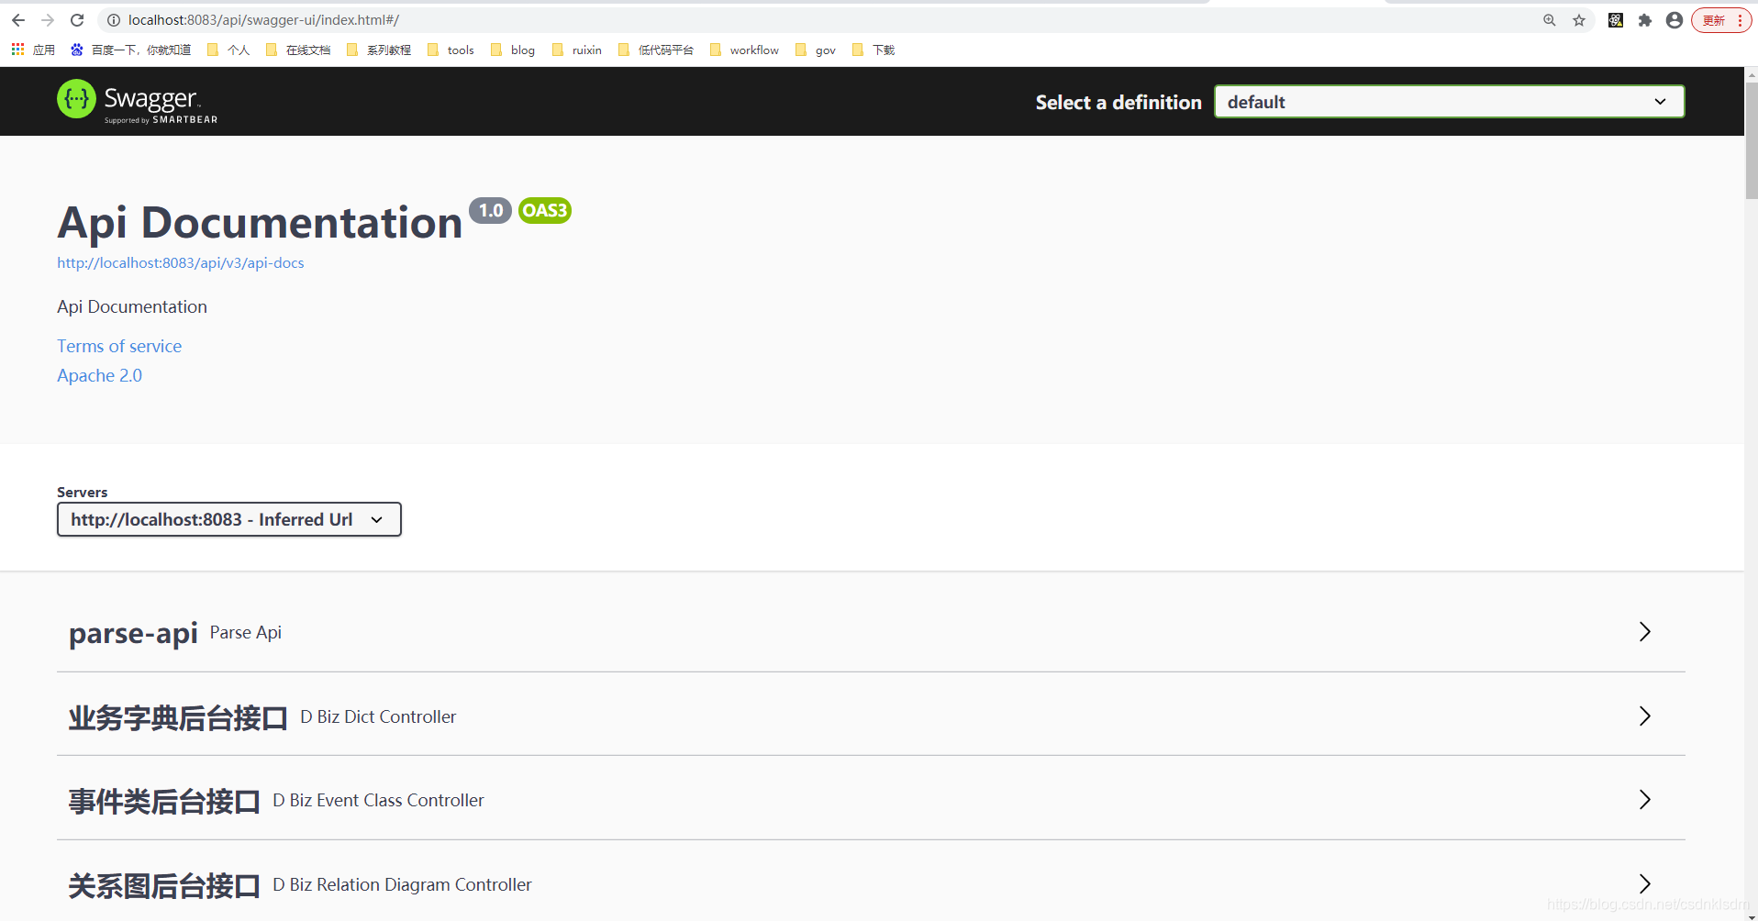Viewport: 1758px width, 921px height.
Task: Open the 百度一下，你就知道 bookmark
Action: [131, 50]
